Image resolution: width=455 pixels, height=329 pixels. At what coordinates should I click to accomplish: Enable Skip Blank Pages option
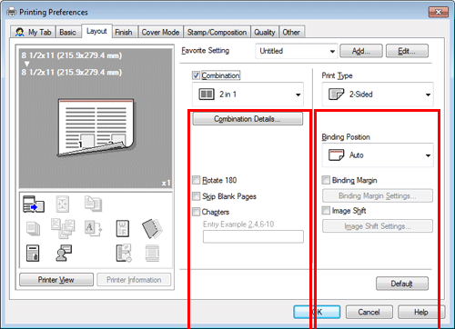click(197, 196)
